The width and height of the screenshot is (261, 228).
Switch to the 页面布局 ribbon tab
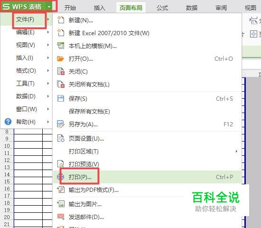pos(131,8)
